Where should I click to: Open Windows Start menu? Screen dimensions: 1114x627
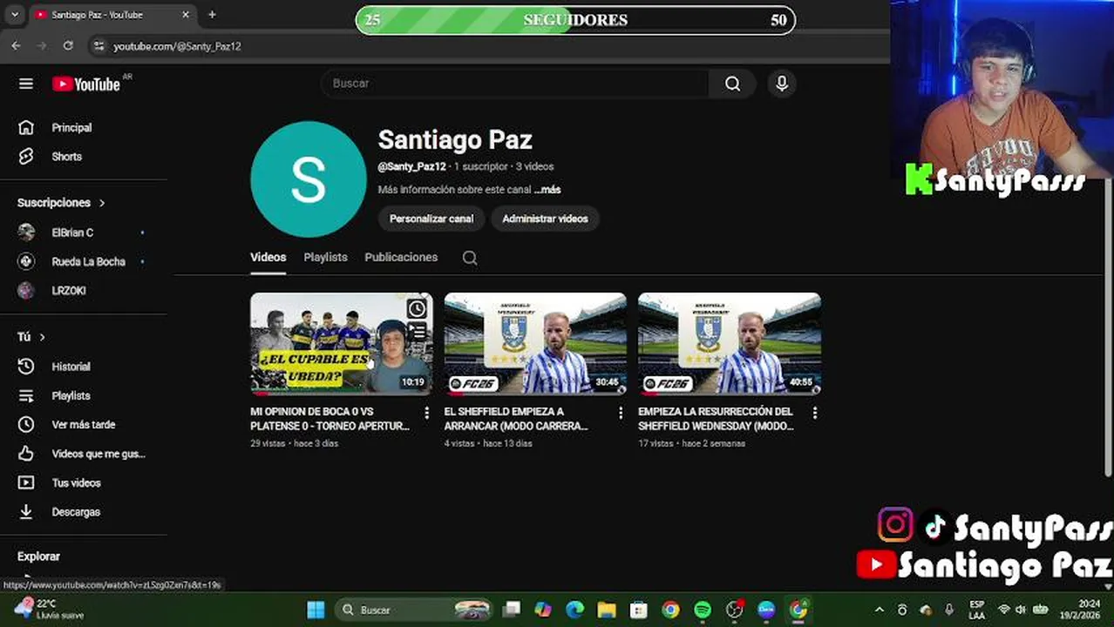tap(316, 610)
